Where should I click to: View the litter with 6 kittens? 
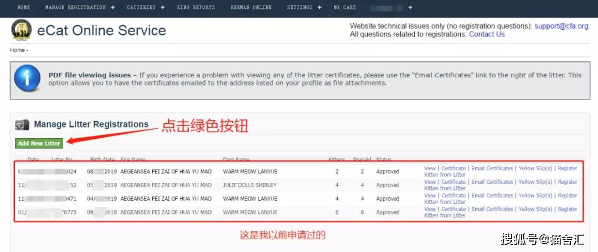point(430,209)
